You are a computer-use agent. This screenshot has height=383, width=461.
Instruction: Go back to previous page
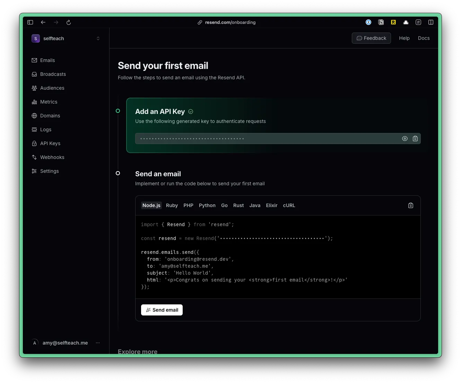(43, 22)
